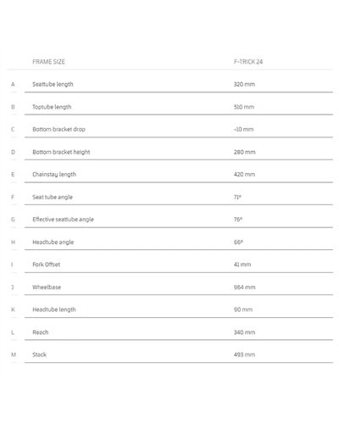This screenshot has height=424, width=339.
Task: Click the Fork Offset label
Action: pyautogui.click(x=47, y=265)
